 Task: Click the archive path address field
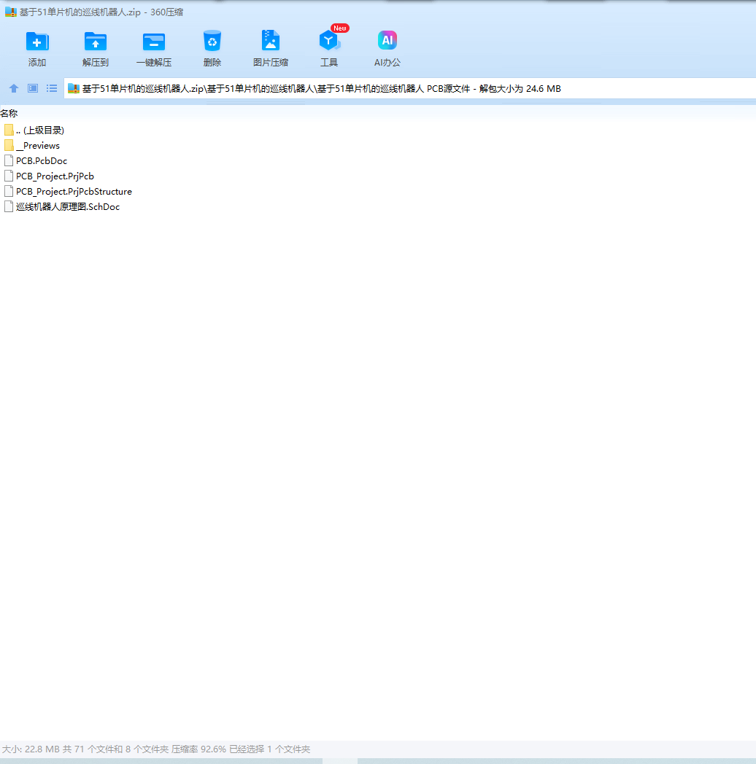coord(409,89)
